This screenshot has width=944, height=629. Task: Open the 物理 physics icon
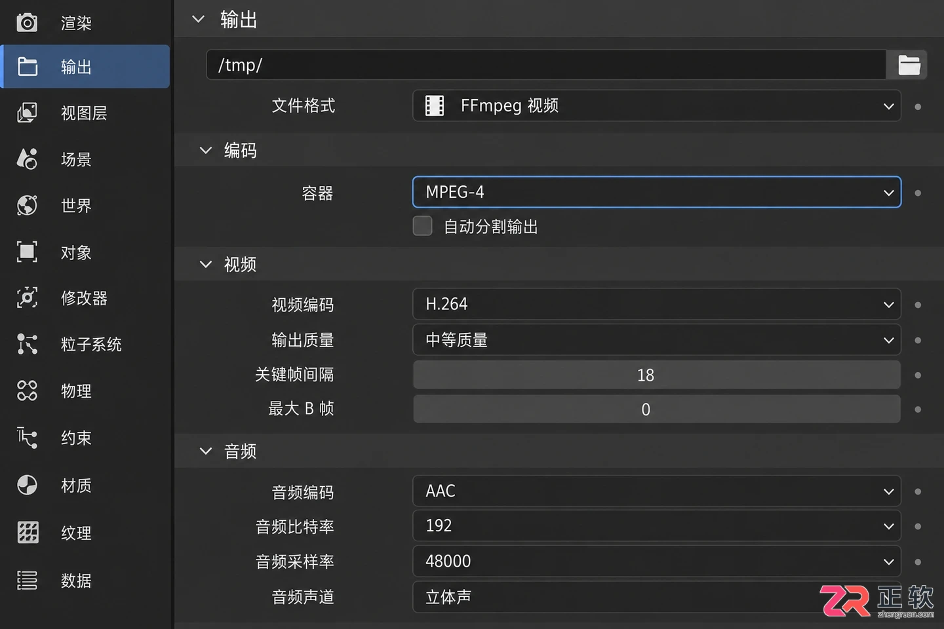click(27, 391)
